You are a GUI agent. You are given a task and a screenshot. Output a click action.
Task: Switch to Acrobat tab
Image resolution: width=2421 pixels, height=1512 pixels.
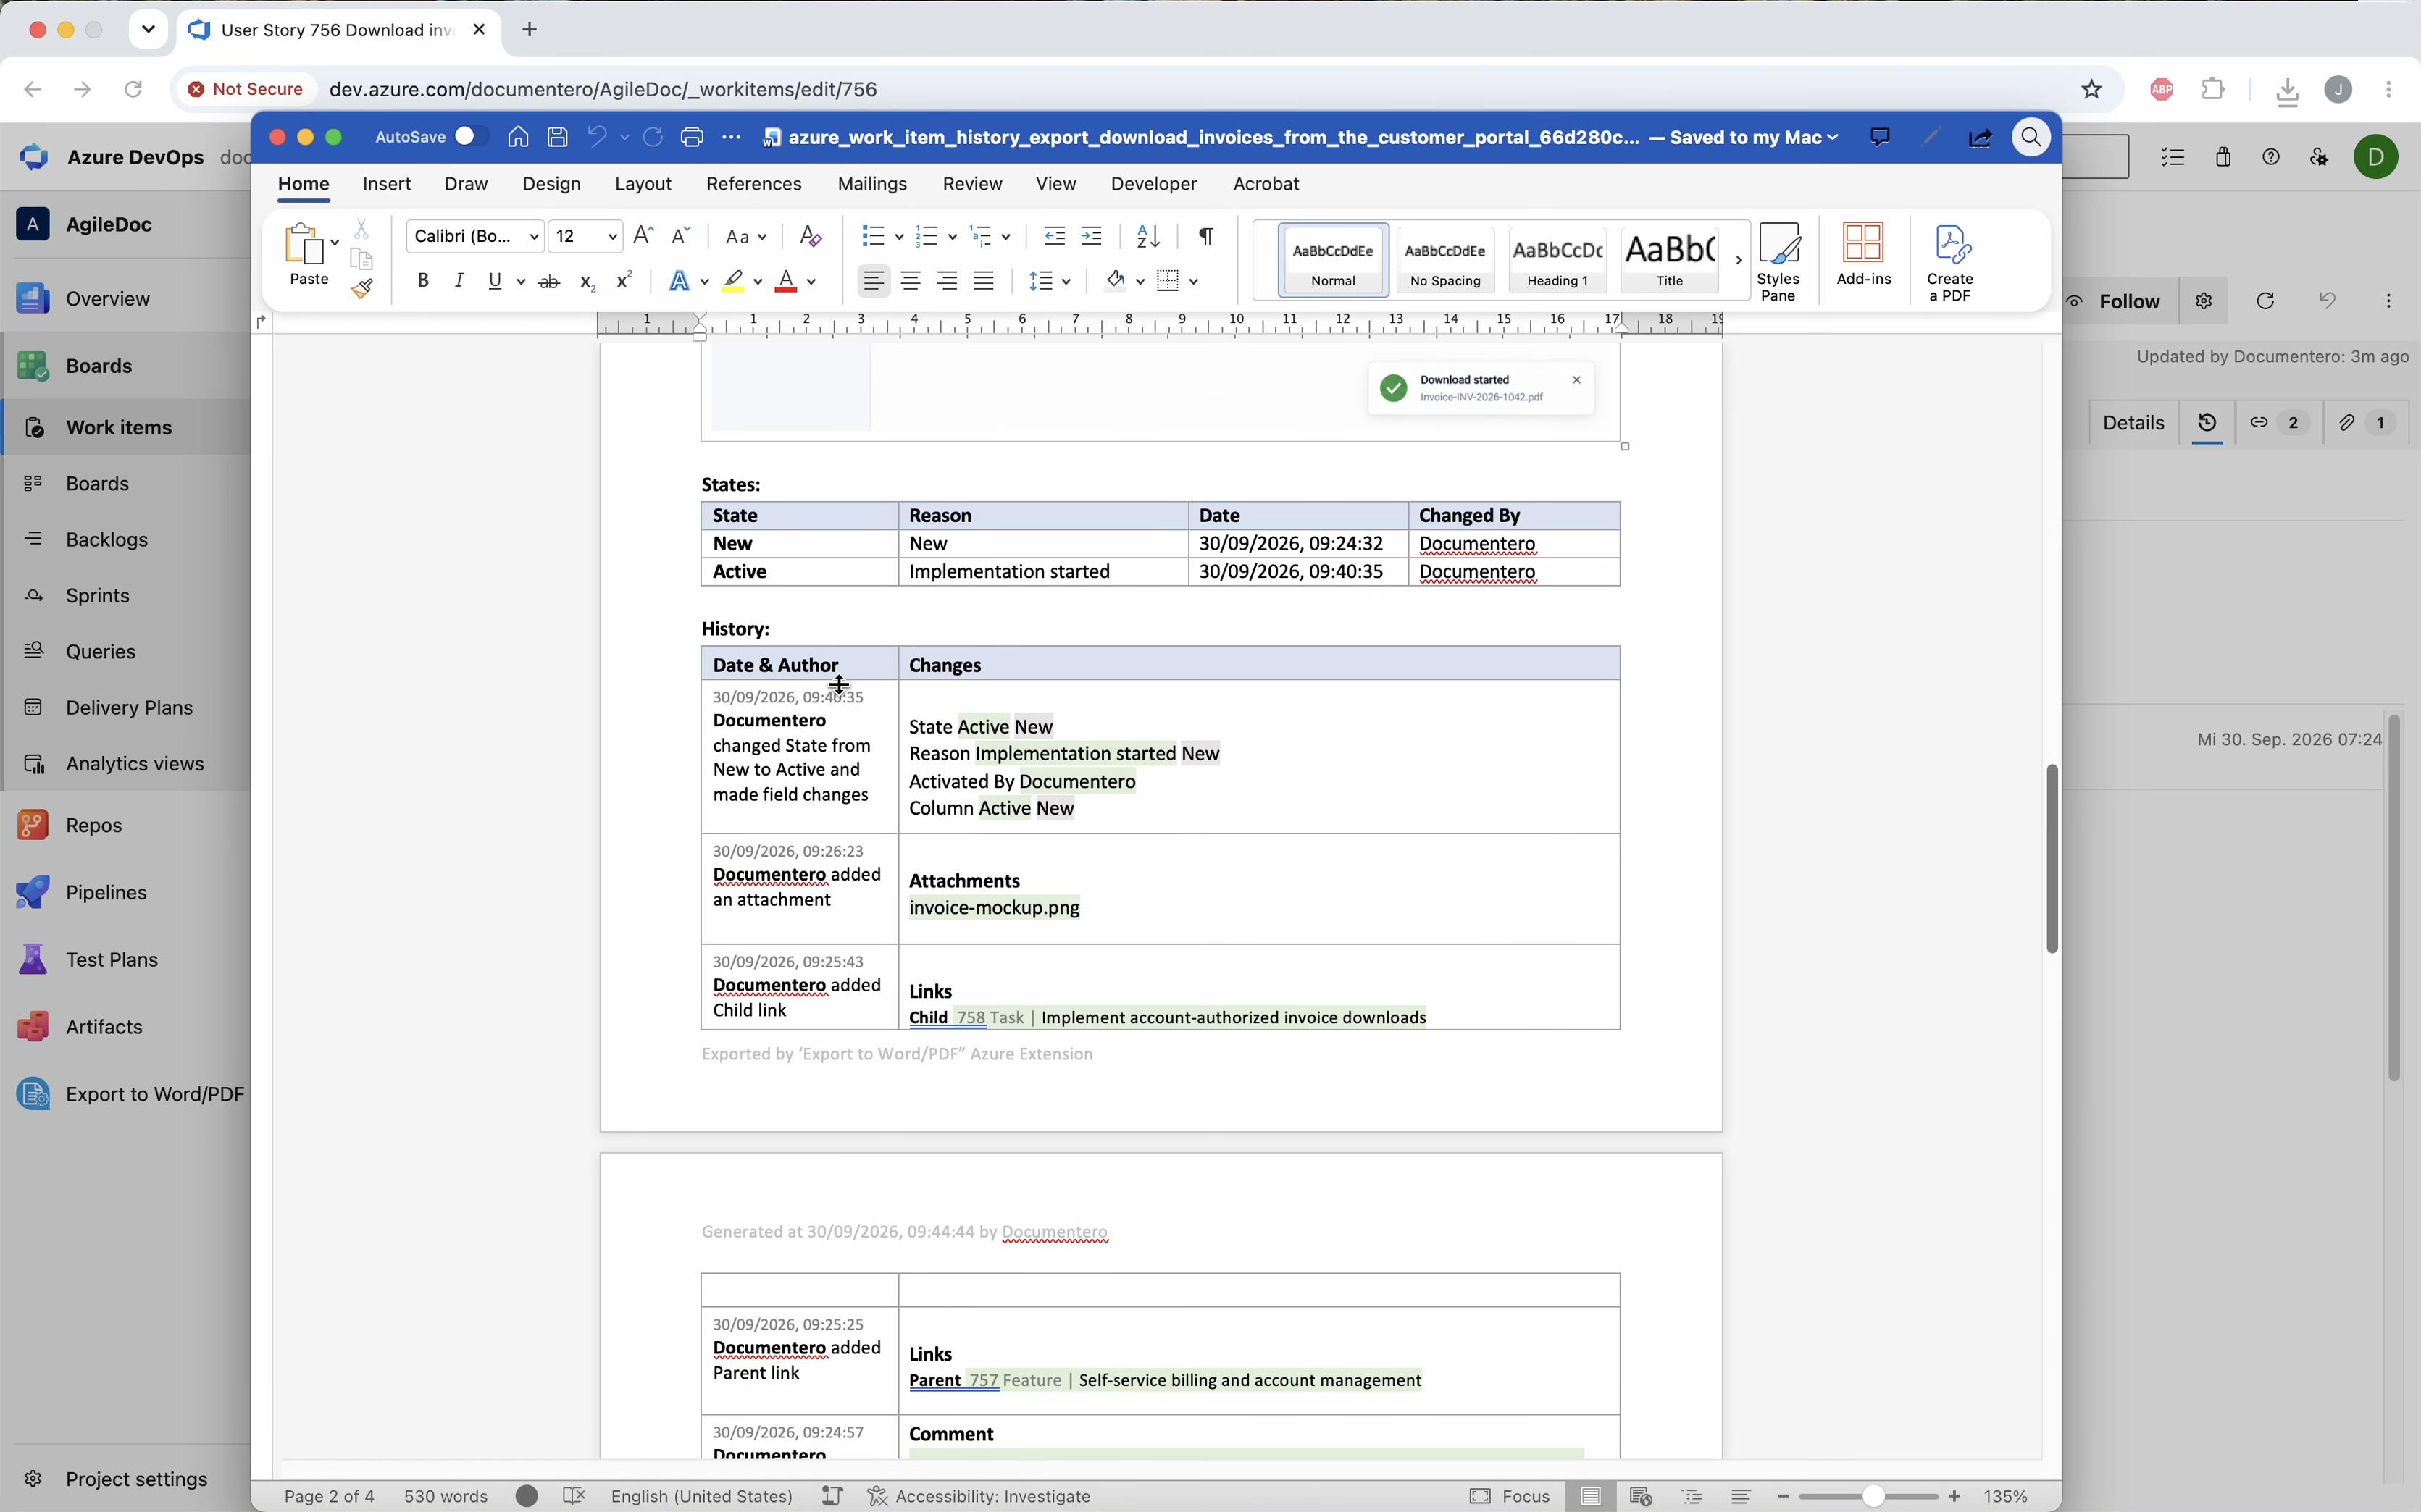[x=1266, y=184]
